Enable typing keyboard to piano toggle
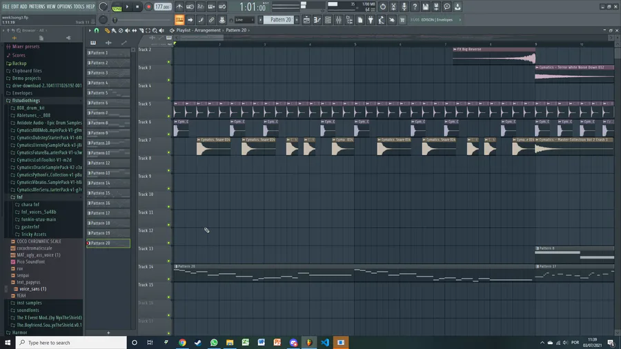This screenshot has height=349, width=621. coord(179,20)
